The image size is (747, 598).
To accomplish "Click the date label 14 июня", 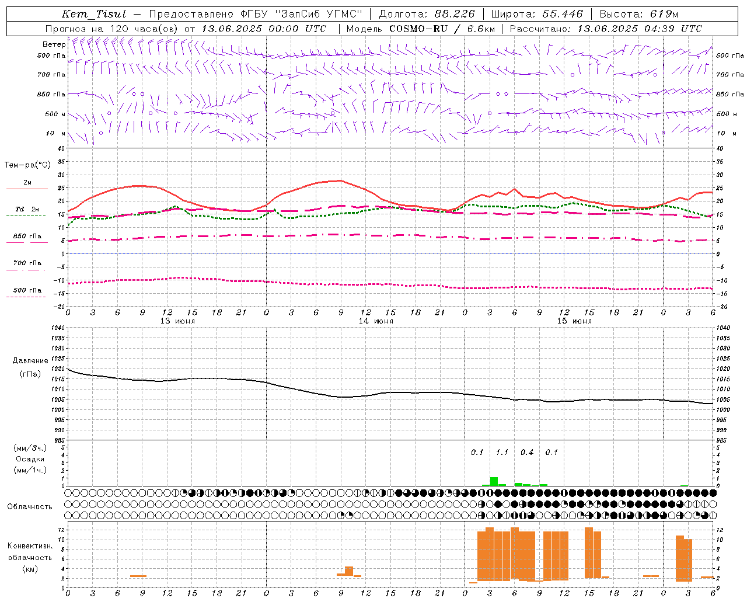I will click(x=376, y=321).
